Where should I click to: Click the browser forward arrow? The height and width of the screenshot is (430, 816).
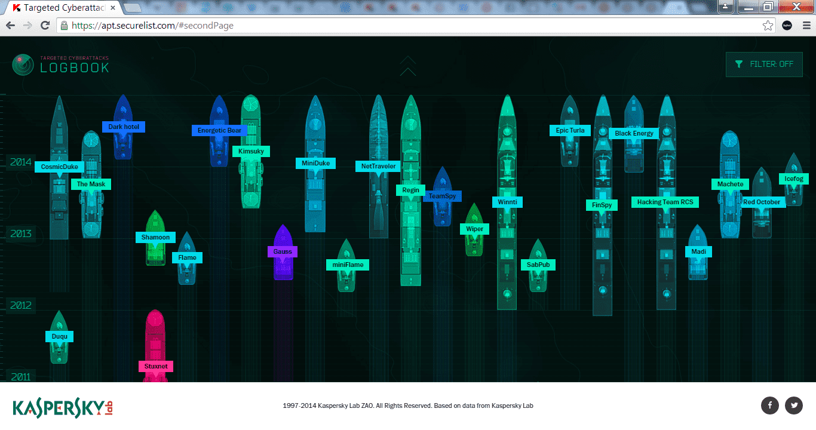point(27,26)
